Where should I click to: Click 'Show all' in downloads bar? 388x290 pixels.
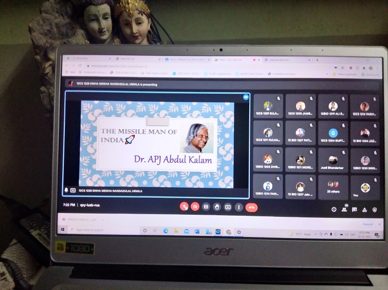pyautogui.click(x=367, y=224)
